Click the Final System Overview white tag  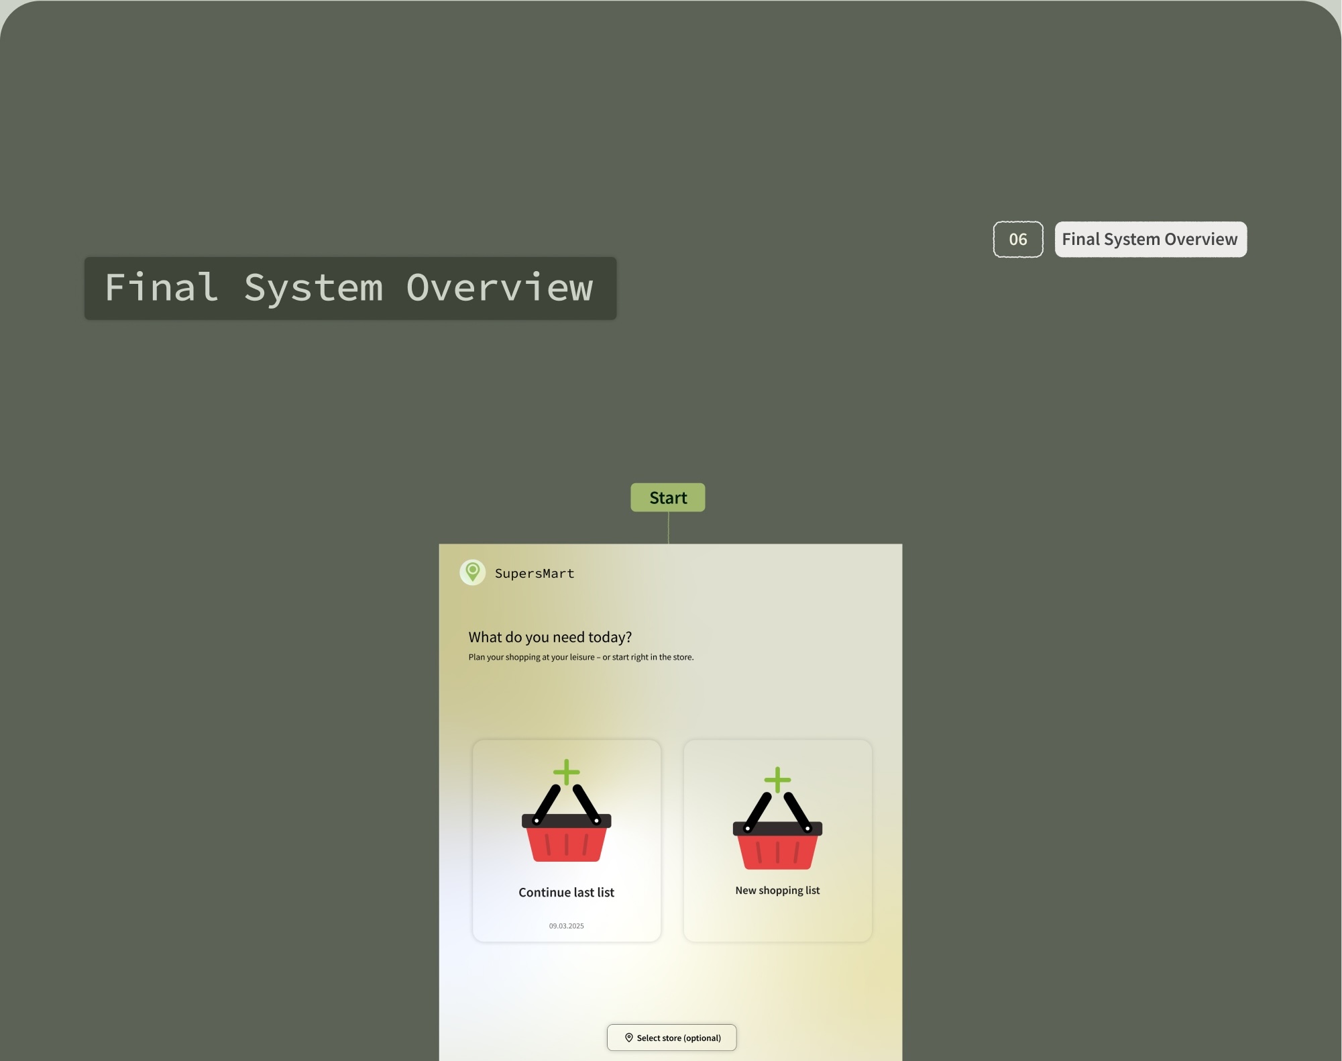point(1150,240)
